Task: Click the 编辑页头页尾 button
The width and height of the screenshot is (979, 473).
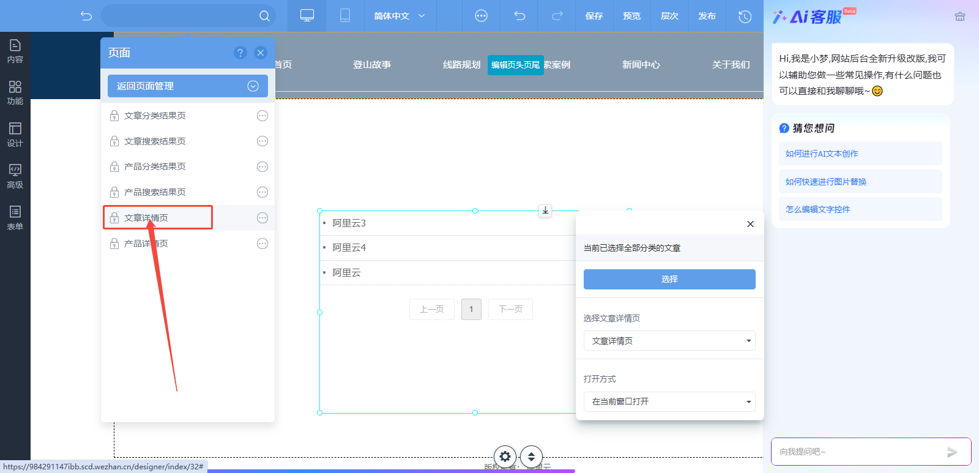Action: (516, 65)
